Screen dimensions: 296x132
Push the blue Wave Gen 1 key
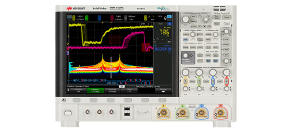pos(208,61)
